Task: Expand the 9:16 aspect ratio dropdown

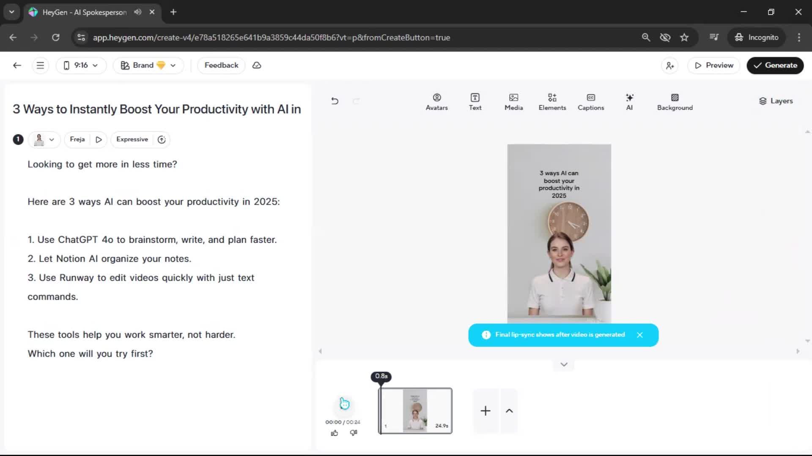Action: (x=81, y=65)
